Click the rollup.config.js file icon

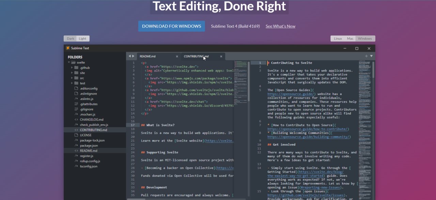coord(76,161)
